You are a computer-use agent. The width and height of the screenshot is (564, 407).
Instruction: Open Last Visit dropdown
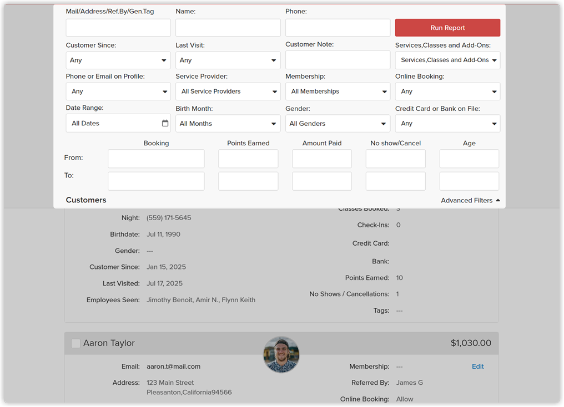pyautogui.click(x=228, y=60)
